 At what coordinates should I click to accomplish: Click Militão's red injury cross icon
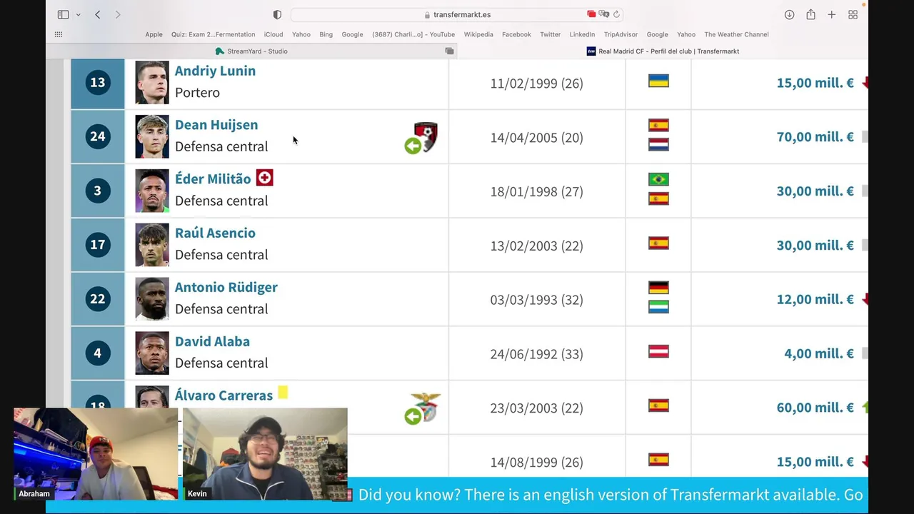pos(264,178)
